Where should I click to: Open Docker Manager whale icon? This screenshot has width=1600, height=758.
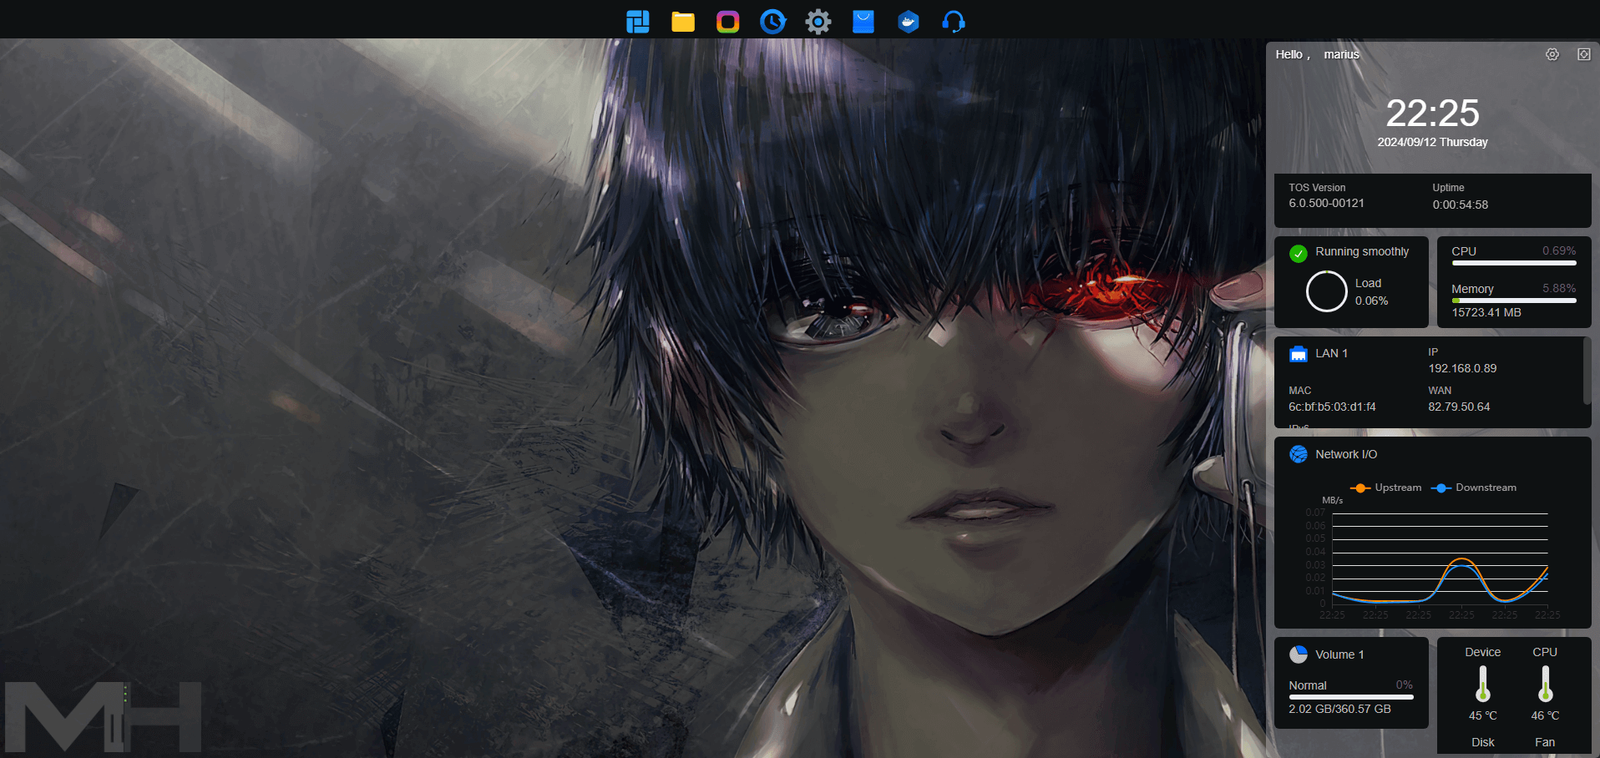pyautogui.click(x=909, y=22)
